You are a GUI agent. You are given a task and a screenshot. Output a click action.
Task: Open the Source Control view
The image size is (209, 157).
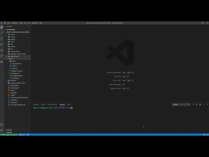pyautogui.click(x=2, y=39)
